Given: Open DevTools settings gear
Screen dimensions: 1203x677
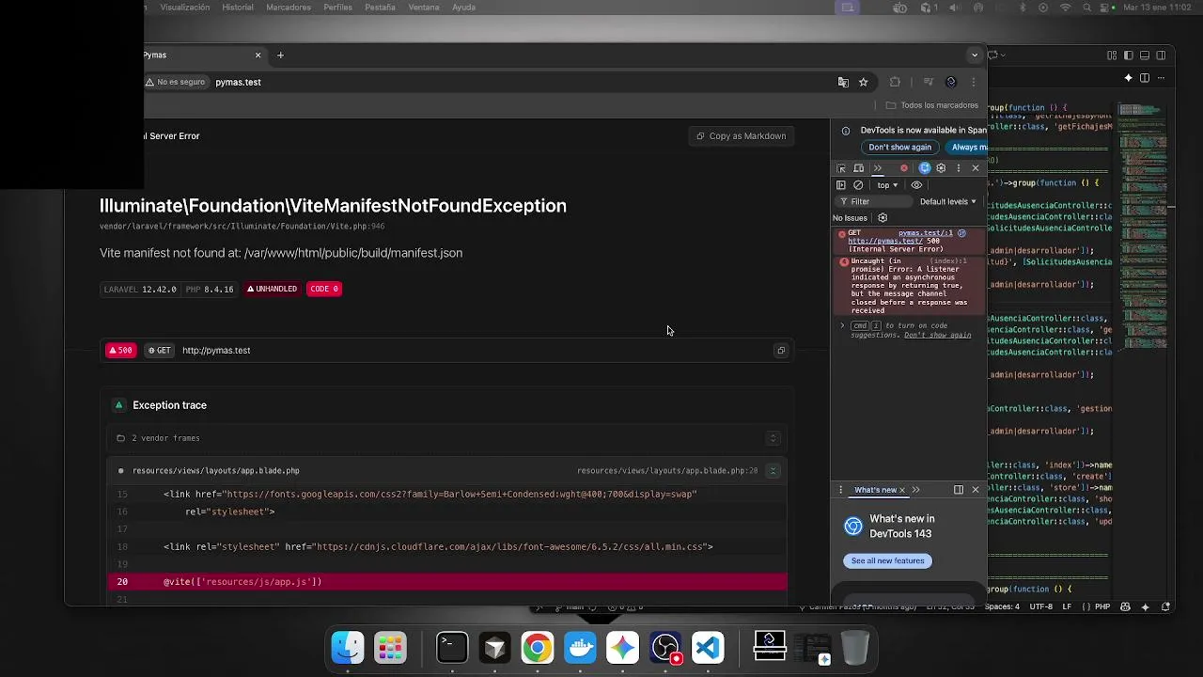Looking at the screenshot, I should tap(941, 168).
